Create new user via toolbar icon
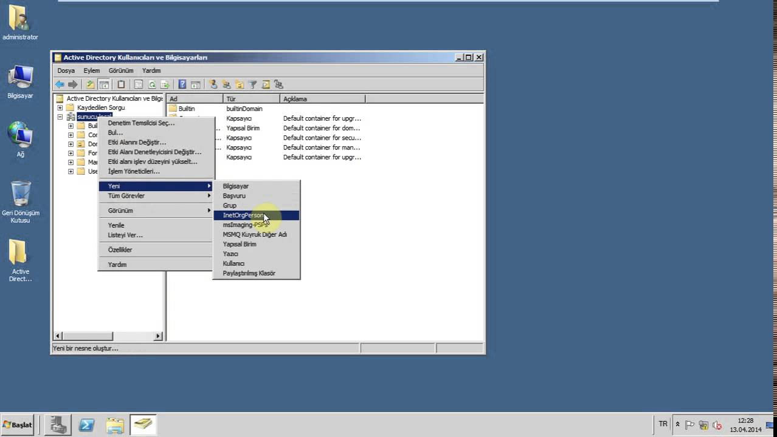 pos(213,84)
